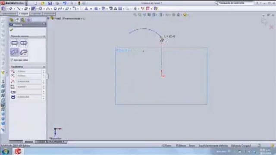The image size is (276, 155).
Task: Open the Slot tool dropdown arrow
Action: [x=36, y=9]
